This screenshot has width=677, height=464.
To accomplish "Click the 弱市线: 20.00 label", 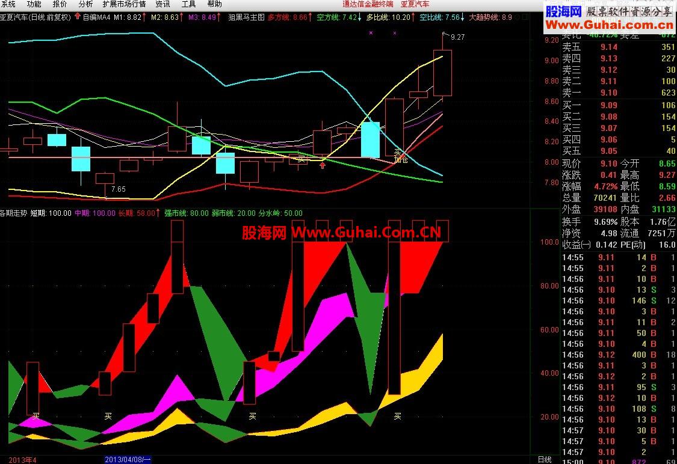I will point(233,213).
